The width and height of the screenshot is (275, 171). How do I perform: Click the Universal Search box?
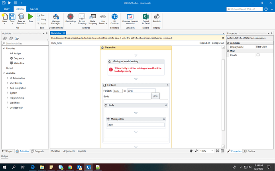244,9
